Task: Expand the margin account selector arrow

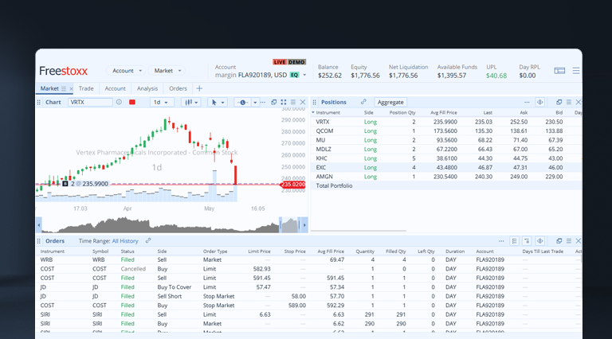Action: [x=304, y=75]
